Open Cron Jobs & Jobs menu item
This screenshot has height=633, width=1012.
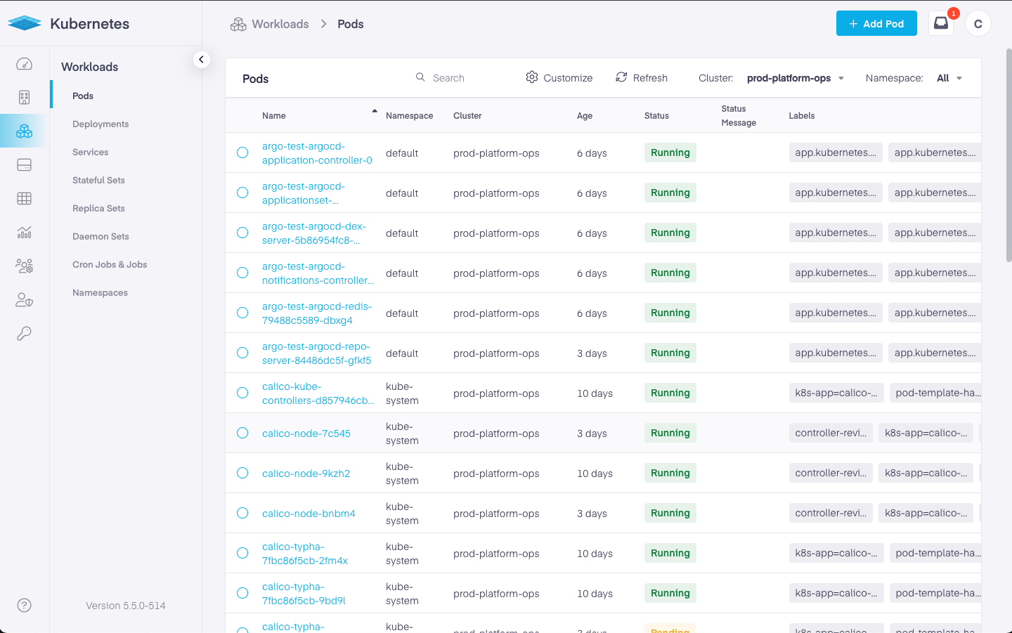(110, 264)
